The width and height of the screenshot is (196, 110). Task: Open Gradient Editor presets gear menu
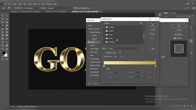141,23
